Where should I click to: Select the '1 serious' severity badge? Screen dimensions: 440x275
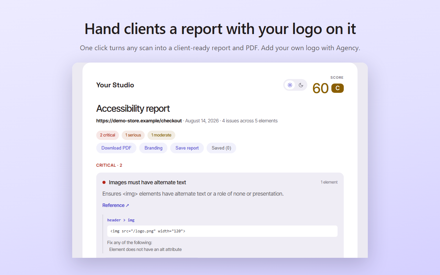pos(133,135)
